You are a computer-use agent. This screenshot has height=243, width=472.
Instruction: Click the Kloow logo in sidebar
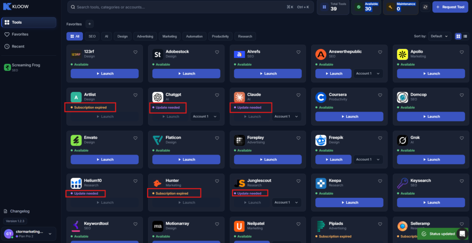16,6
